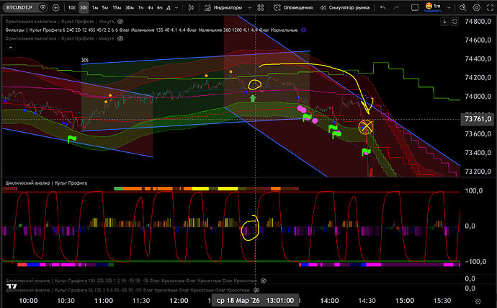Viewport: 497px width, 308px height.
Task: Click the orange crossed circle marker on chart
Action: pyautogui.click(x=367, y=127)
